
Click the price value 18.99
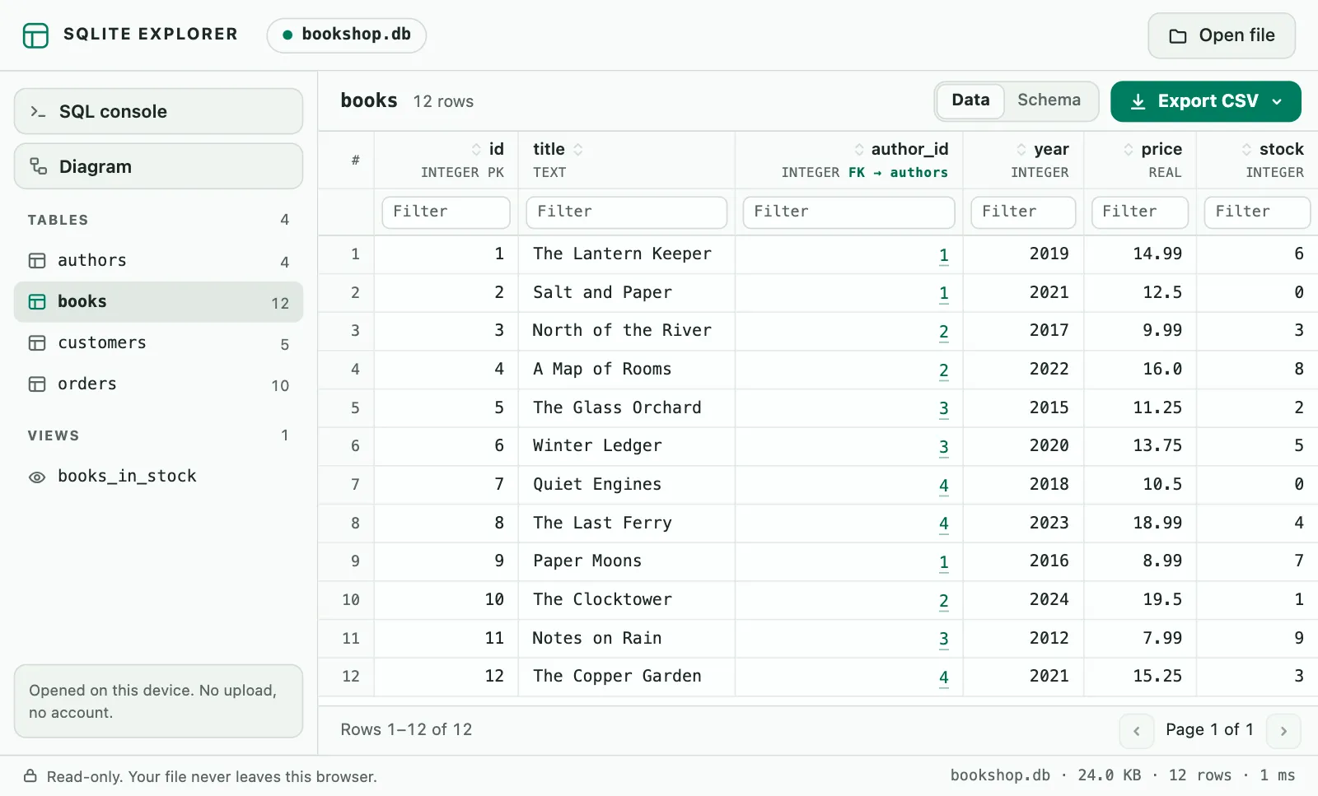[x=1157, y=524]
